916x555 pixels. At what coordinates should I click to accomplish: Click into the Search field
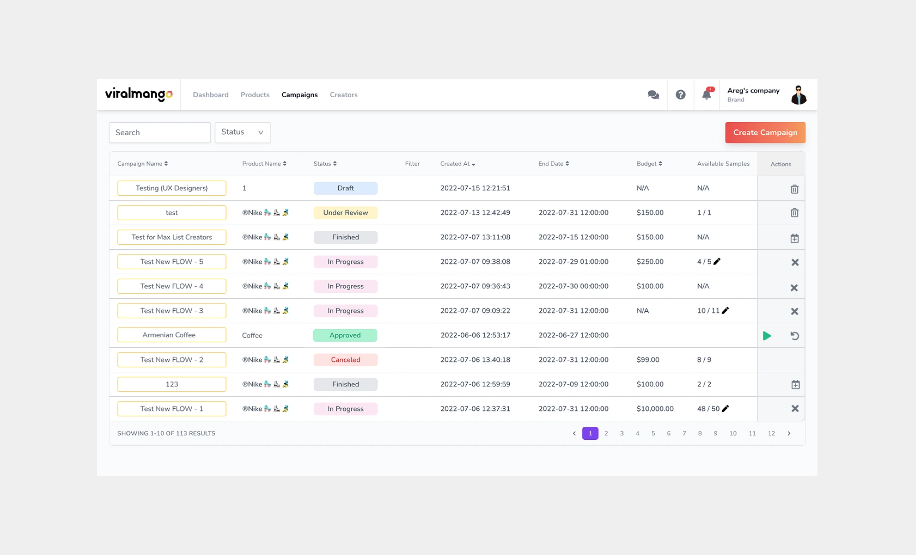(160, 132)
